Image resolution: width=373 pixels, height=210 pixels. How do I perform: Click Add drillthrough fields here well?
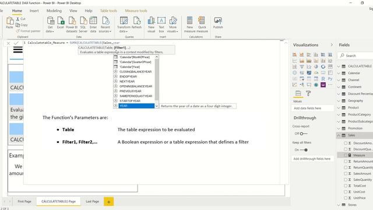click(312, 159)
